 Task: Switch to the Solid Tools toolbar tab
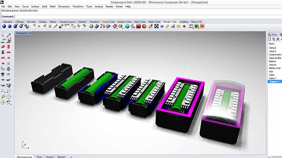pyautogui.click(x=140, y=22)
